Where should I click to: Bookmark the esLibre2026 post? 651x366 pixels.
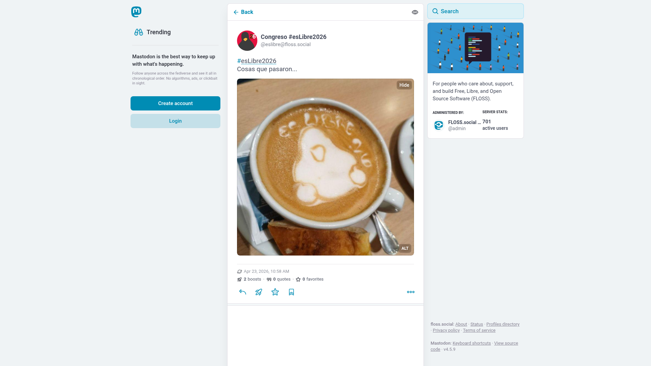click(x=291, y=292)
